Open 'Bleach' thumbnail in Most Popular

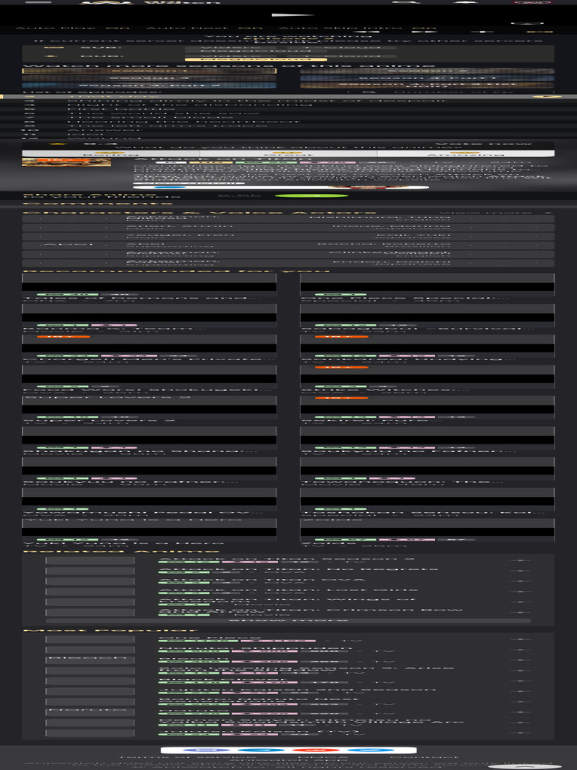click(x=90, y=660)
